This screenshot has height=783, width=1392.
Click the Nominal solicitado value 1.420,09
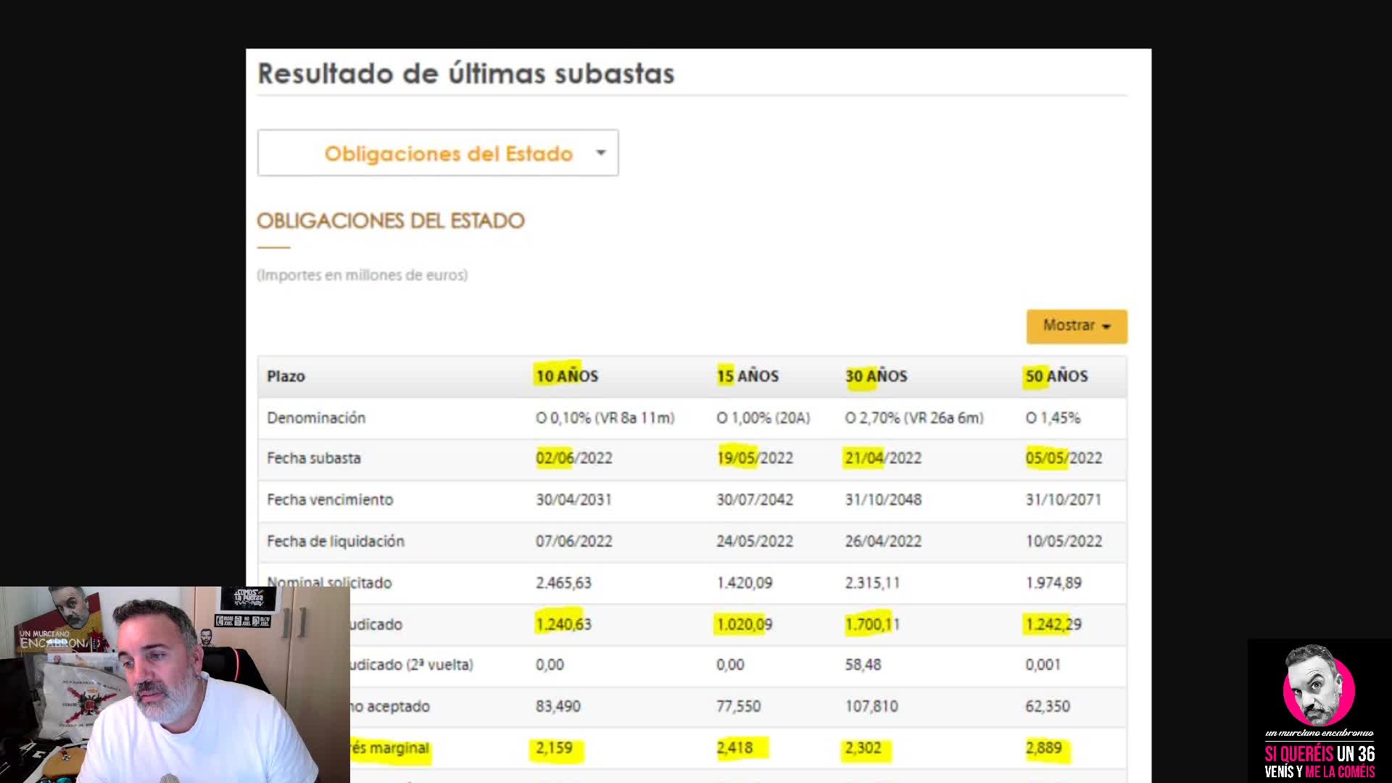click(745, 583)
